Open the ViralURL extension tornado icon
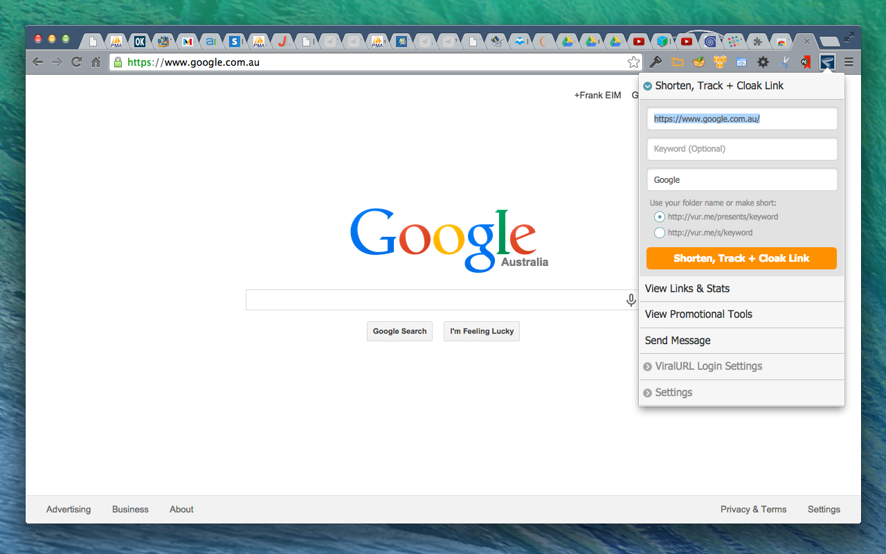The height and width of the screenshot is (554, 886). tap(828, 62)
